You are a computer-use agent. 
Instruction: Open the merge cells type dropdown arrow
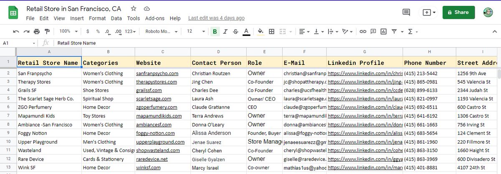(290, 31)
